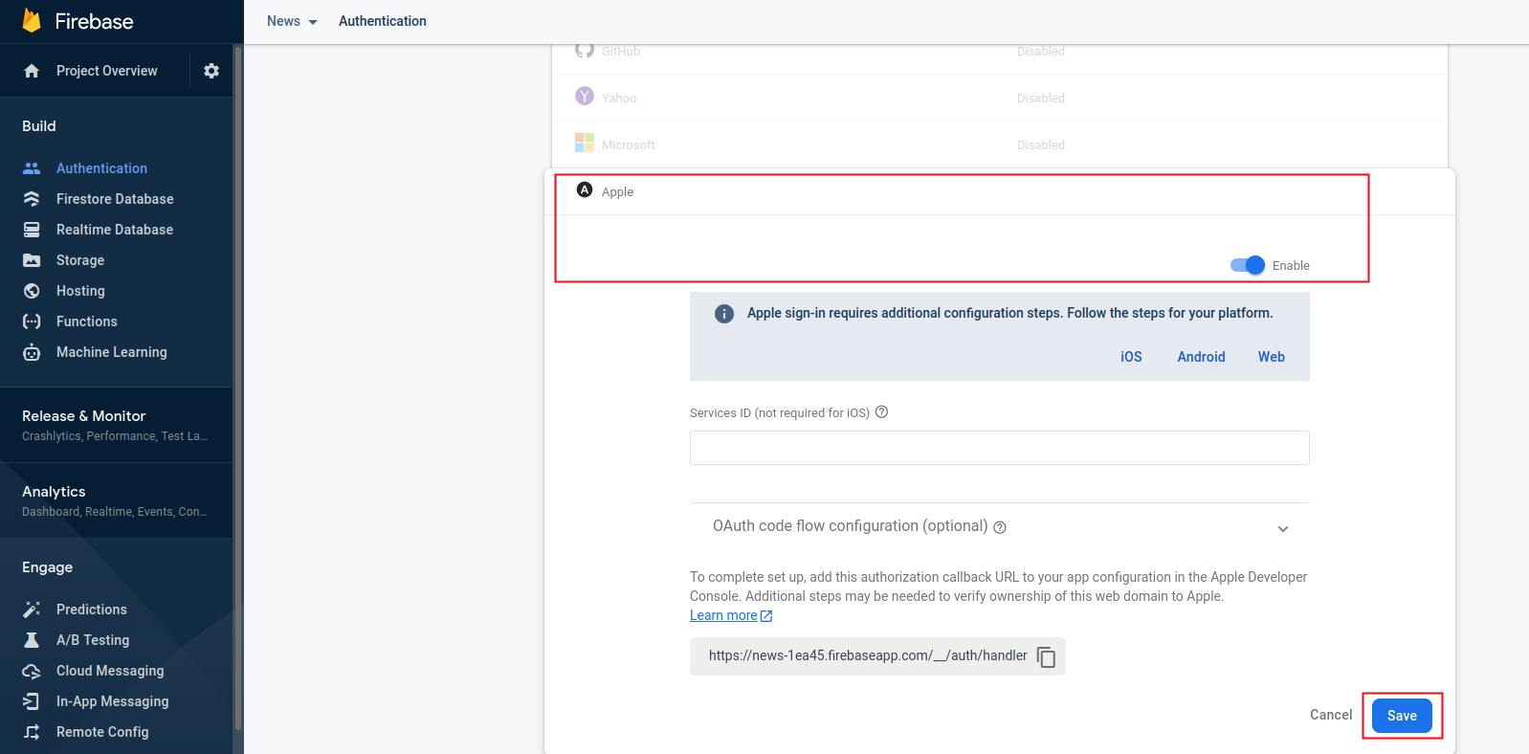Viewport: 1529px width, 754px height.
Task: Cancel the Apple provider configuration
Action: 1330,715
